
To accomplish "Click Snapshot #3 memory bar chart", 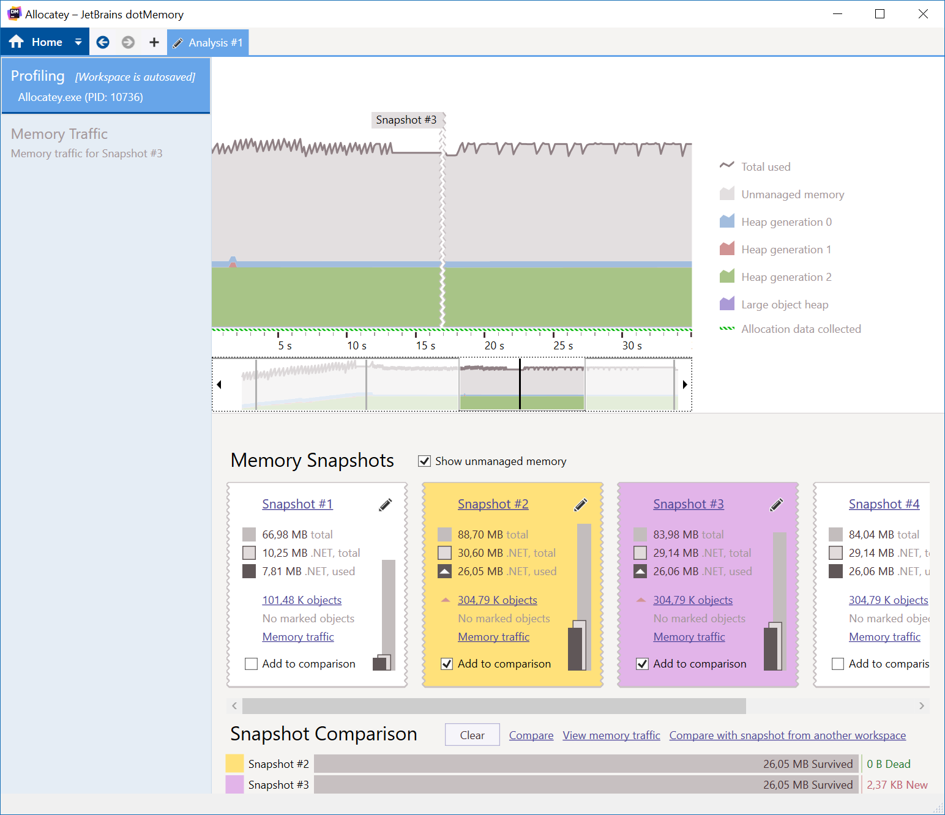I will pos(775,601).
